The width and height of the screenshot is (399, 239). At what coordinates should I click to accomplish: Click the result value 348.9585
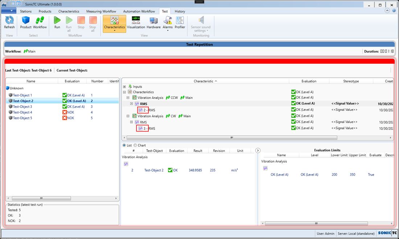[195, 170]
